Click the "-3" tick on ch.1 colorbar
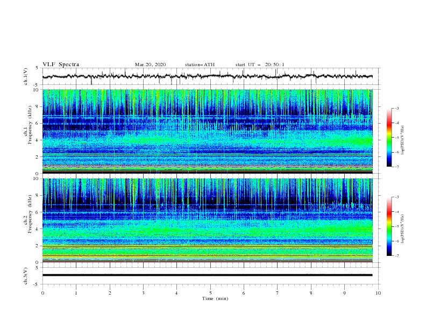The image size is (426, 329). pos(397,108)
